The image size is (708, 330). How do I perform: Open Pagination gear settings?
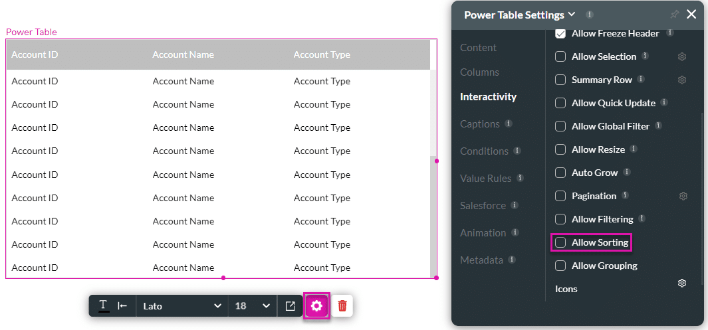click(683, 196)
